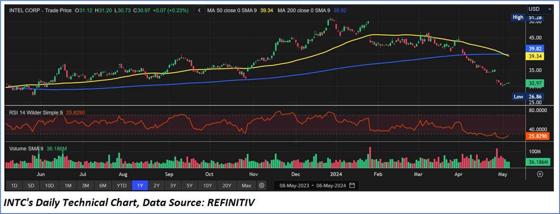Click the 2024 label on the time axis

(x=336, y=174)
